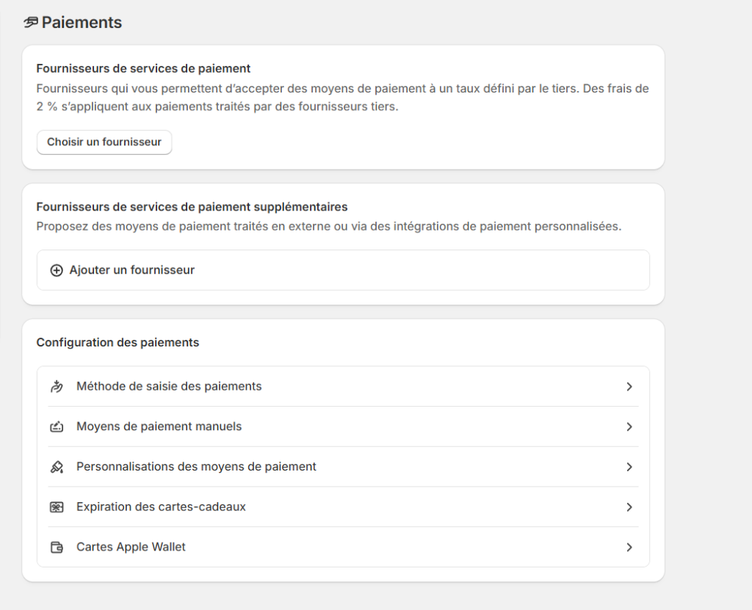
Task: Click the payment customizations paint icon
Action: (x=57, y=467)
